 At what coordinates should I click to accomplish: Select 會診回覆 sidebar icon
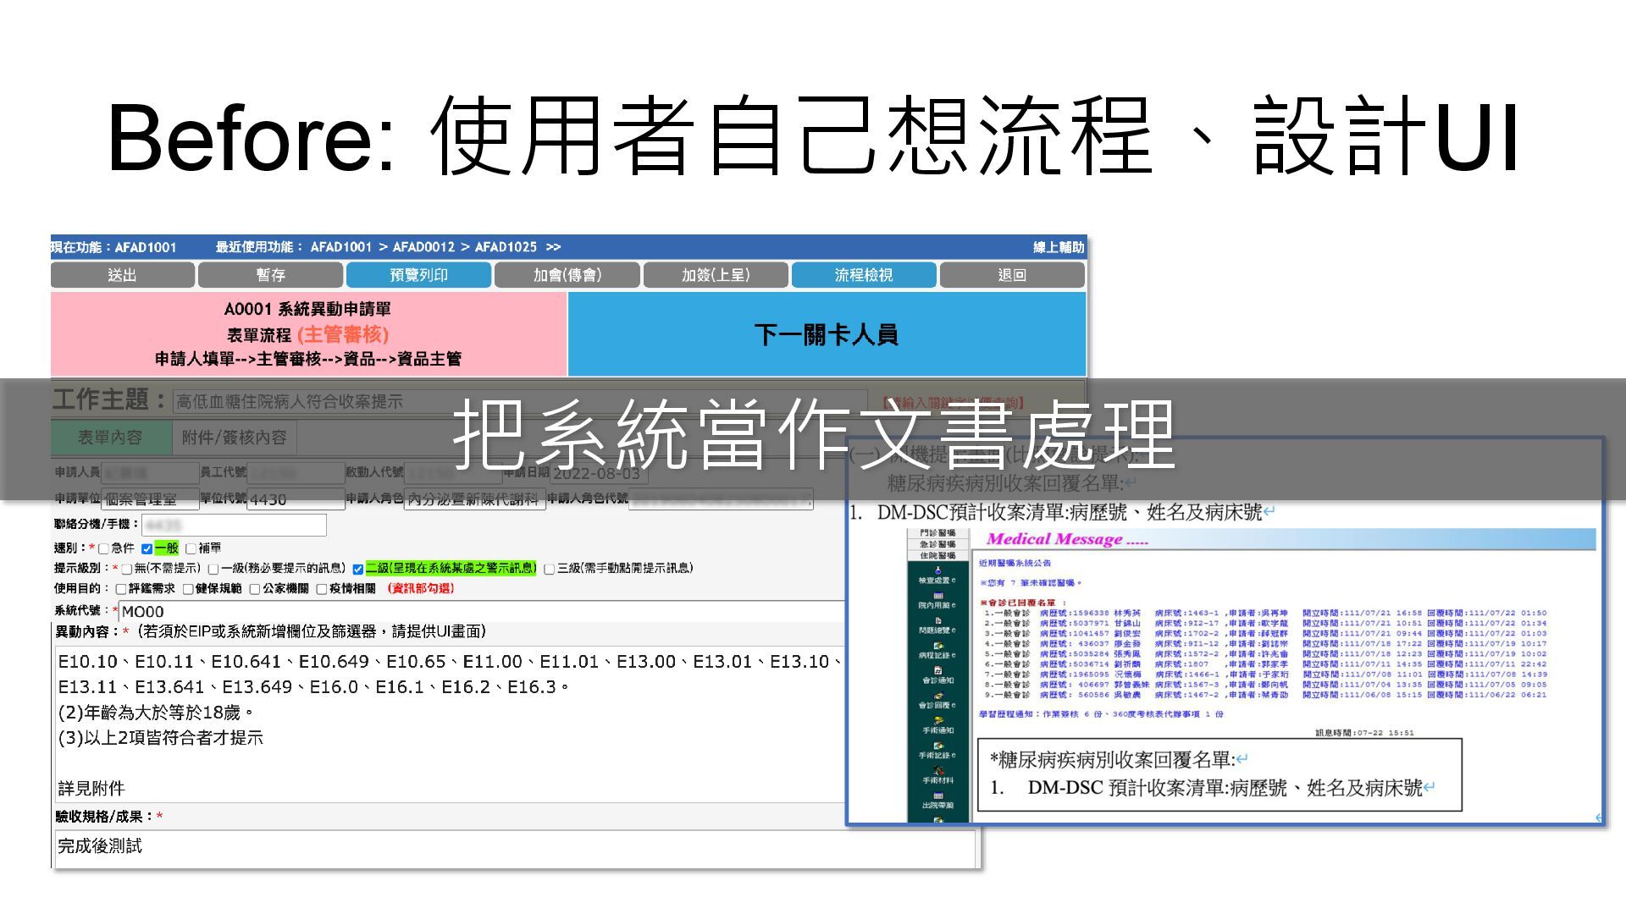[x=937, y=701]
